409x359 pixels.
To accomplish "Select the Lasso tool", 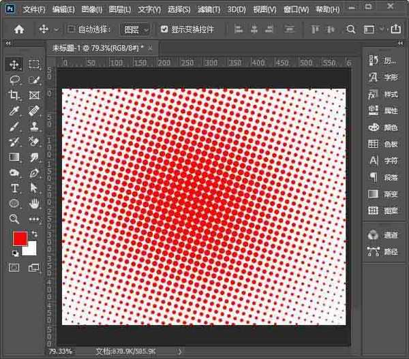I will pos(14,80).
